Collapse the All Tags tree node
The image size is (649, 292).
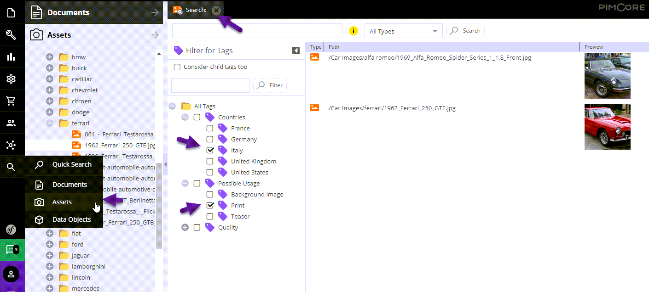click(x=173, y=106)
